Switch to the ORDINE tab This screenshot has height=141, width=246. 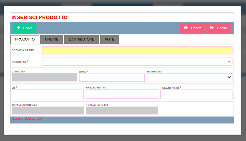pyautogui.click(x=51, y=39)
